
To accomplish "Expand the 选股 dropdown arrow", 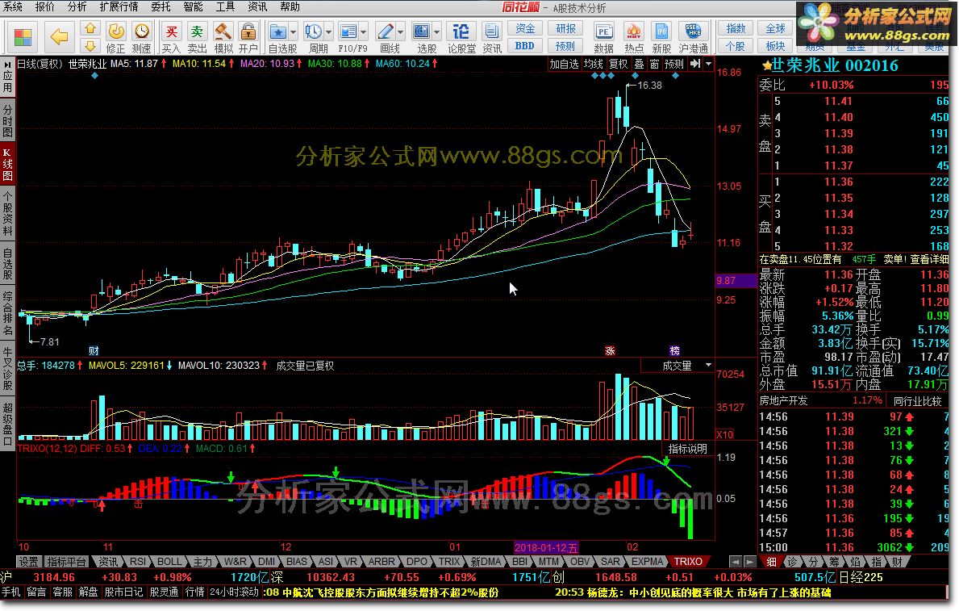I will pyautogui.click(x=436, y=31).
